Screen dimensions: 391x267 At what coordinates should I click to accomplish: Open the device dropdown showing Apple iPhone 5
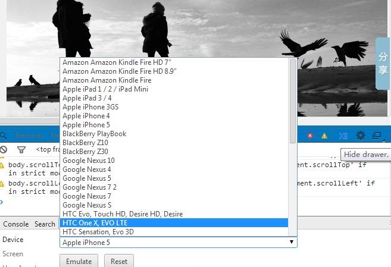click(179, 243)
